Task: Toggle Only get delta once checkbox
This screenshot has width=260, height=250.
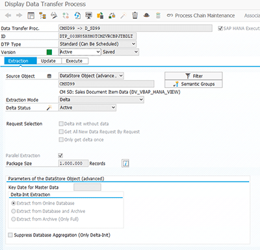Action: (61, 139)
